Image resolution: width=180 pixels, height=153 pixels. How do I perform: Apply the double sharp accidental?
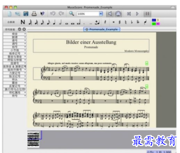[114, 22]
